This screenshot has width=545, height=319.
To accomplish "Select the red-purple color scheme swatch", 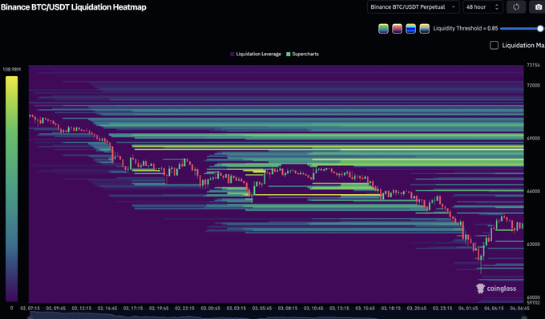I will pos(397,29).
